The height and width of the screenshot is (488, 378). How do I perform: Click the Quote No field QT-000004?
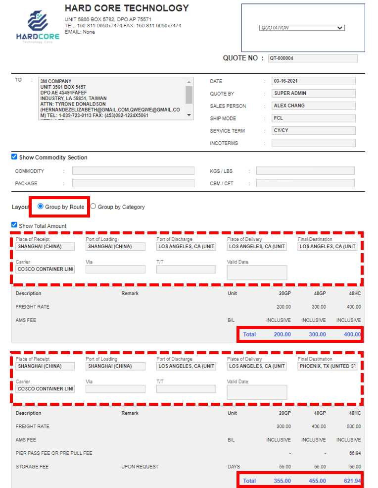[312, 58]
